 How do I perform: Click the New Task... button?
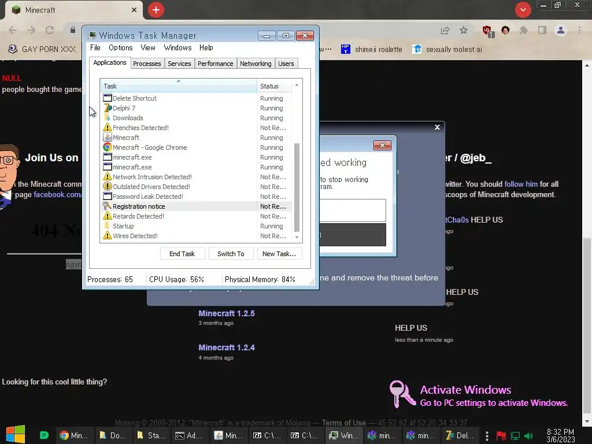pos(279,254)
